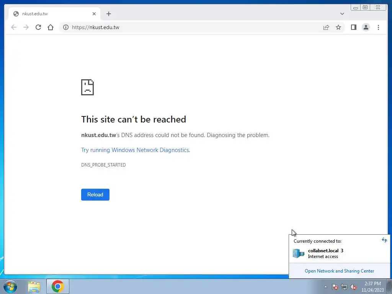Show hidden system tray icons

pos(325,287)
